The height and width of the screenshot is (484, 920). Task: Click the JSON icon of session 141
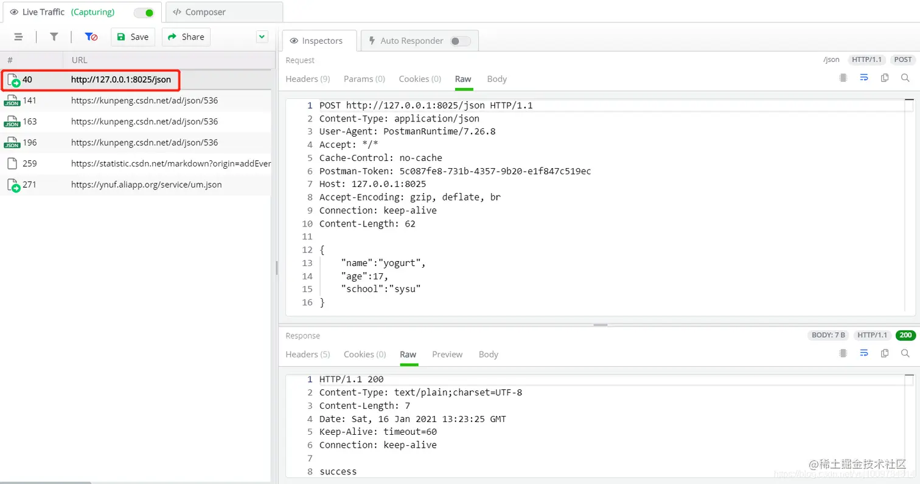point(12,101)
